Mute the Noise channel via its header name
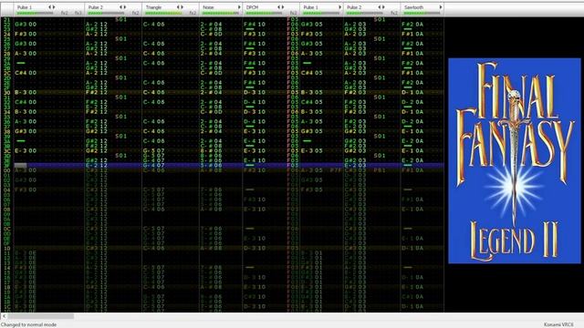The image size is (584, 328). [209, 7]
